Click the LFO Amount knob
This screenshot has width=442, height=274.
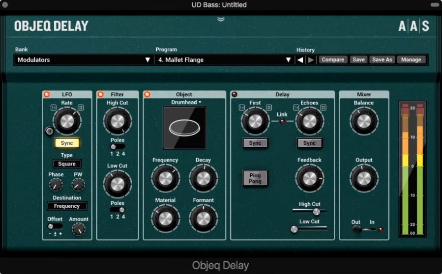79,229
